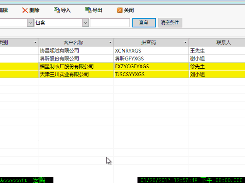
Task: Select the contact cell 王先生
Action: coord(217,51)
